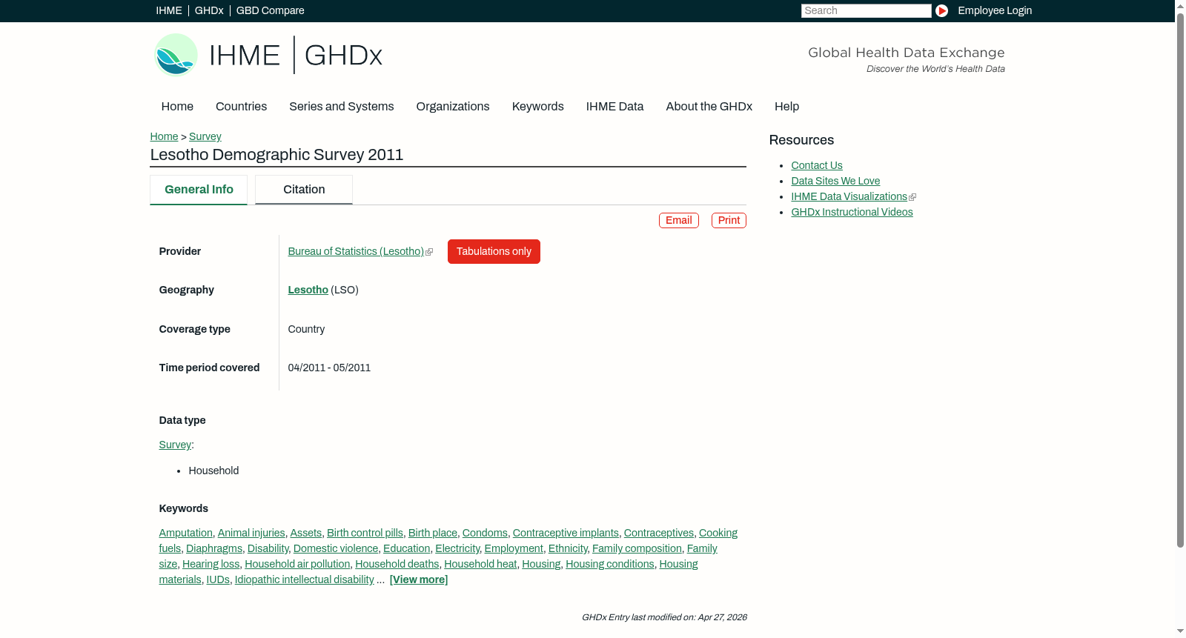1186x638 pixels.
Task: Open the Condoms keyword link
Action: 485,533
